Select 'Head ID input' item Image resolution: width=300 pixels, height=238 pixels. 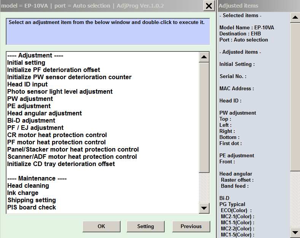tap(27, 84)
